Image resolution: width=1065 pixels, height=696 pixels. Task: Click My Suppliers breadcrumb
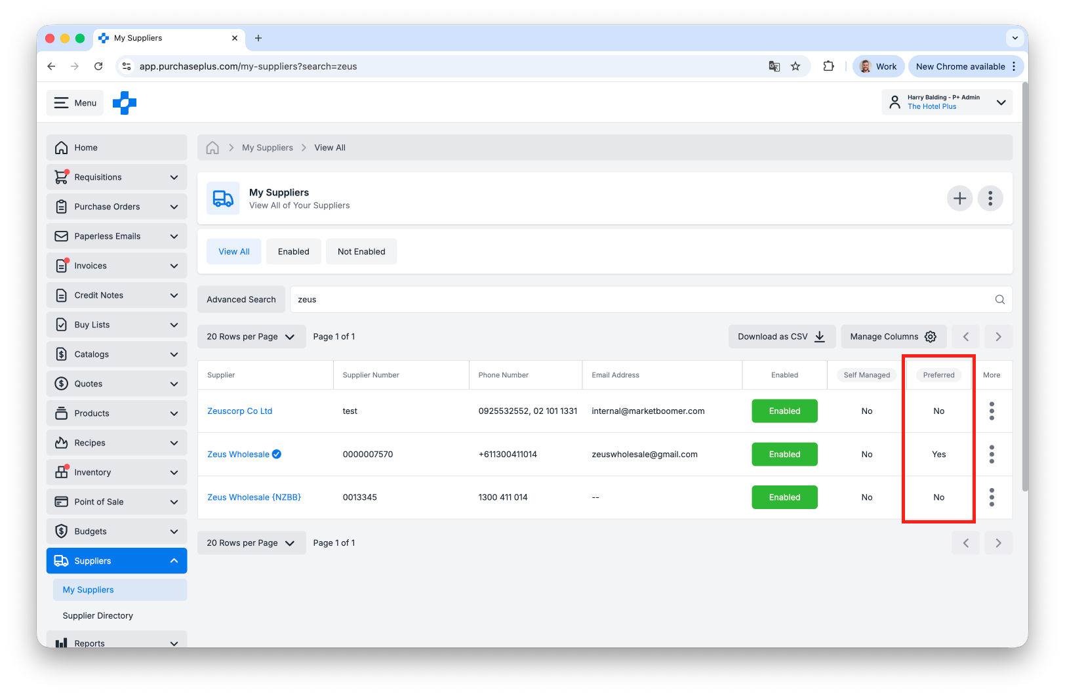pos(268,148)
